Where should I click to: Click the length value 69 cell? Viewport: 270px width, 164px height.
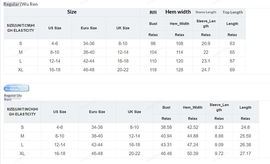(232, 70)
